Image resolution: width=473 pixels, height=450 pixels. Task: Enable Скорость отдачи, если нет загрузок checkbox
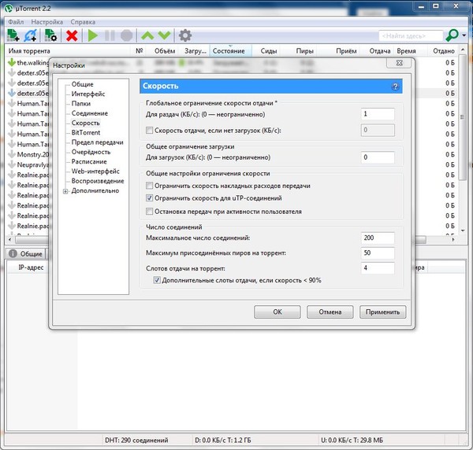pyautogui.click(x=149, y=131)
